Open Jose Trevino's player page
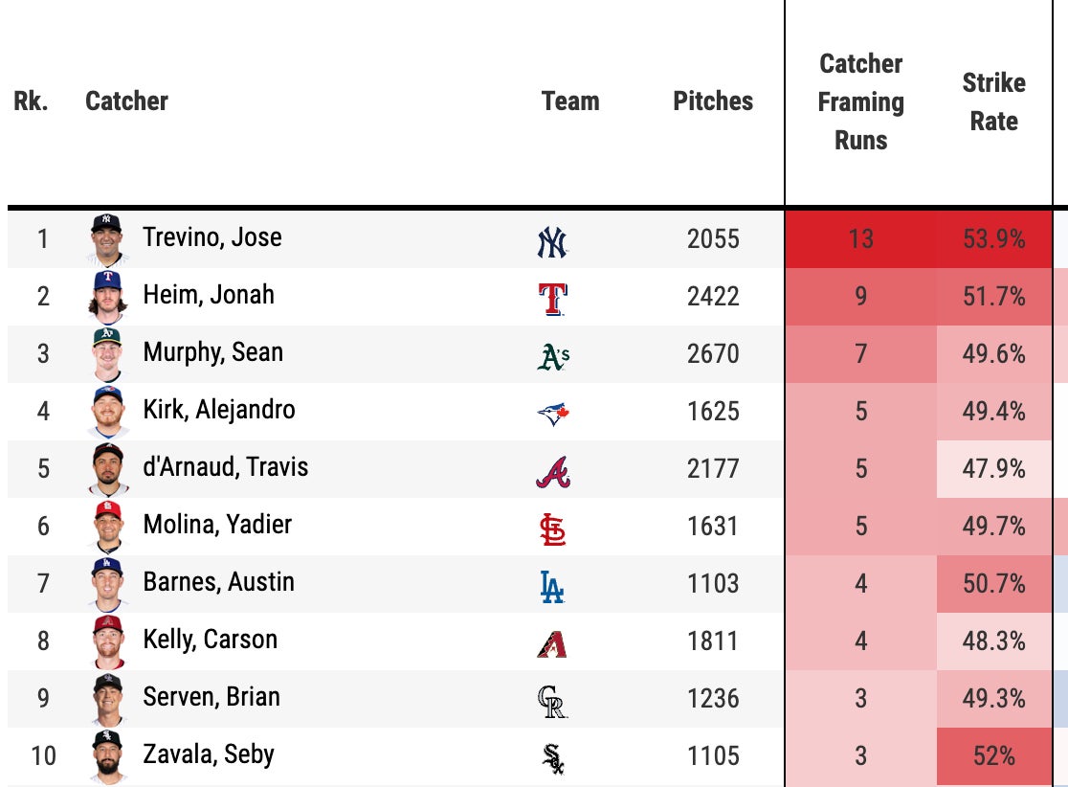This screenshot has width=1068, height=787. (x=212, y=237)
